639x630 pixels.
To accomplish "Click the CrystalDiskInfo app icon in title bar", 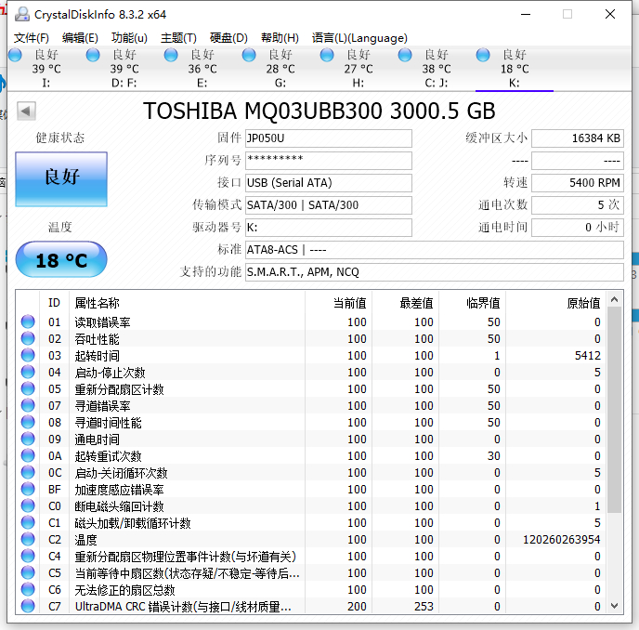I will point(22,14).
